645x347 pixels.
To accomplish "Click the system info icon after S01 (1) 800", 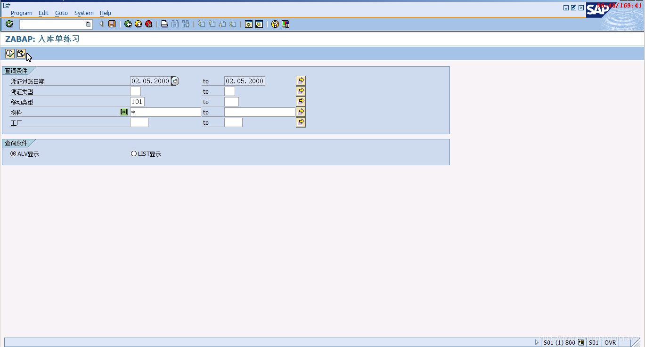I will [x=581, y=342].
